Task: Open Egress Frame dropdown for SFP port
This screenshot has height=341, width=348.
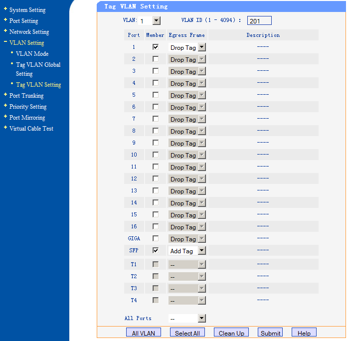Action: click(187, 251)
